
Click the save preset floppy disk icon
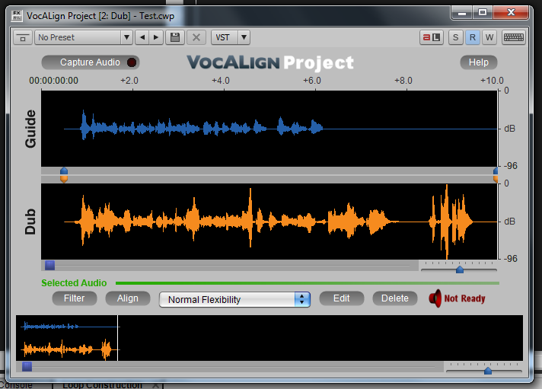coord(176,37)
